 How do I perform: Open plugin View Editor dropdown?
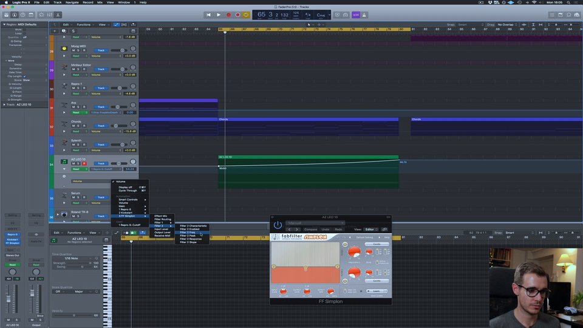click(x=370, y=230)
